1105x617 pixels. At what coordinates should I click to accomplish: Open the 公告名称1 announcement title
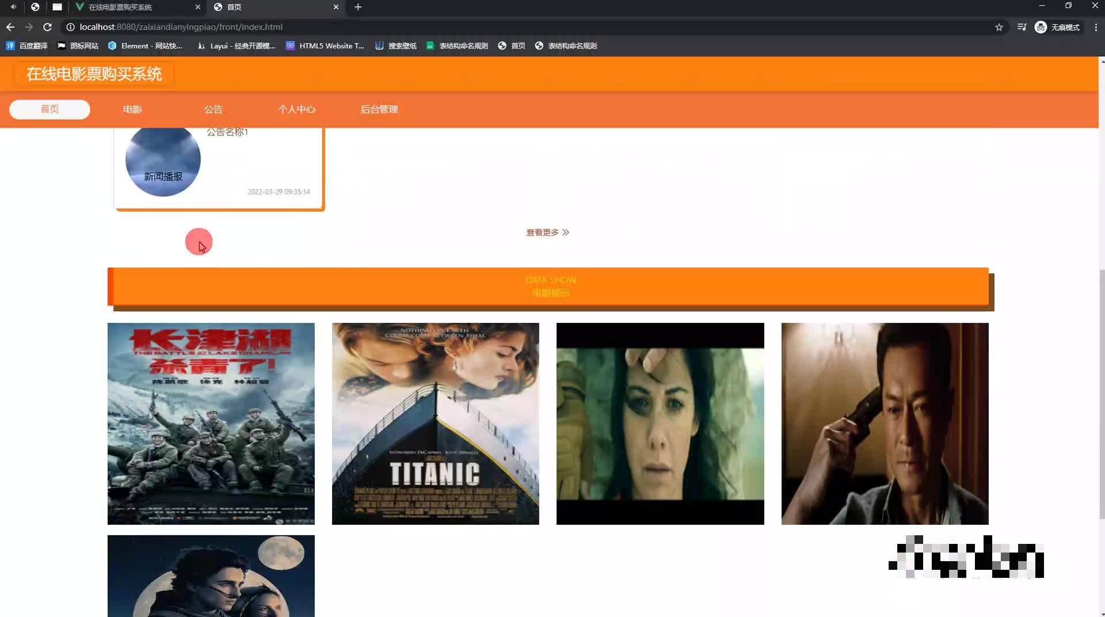tap(227, 132)
